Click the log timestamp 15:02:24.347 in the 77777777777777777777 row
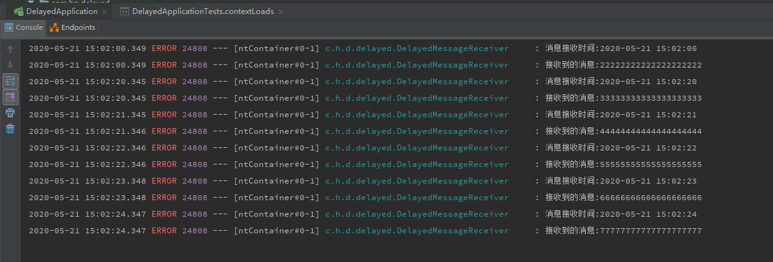This screenshot has width=773, height=262. (x=116, y=231)
